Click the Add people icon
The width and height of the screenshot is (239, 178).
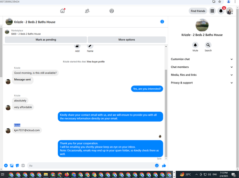(77, 46)
